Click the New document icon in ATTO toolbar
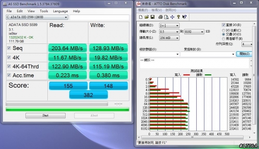Screen dimensions: 259x149 pyautogui.click(x=141, y=17)
